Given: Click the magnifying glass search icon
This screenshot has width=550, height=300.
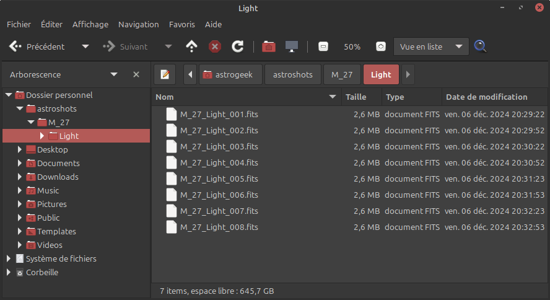Looking at the screenshot, I should point(480,46).
